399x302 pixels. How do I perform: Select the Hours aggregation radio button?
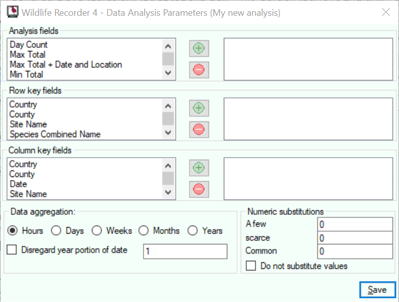(12, 231)
